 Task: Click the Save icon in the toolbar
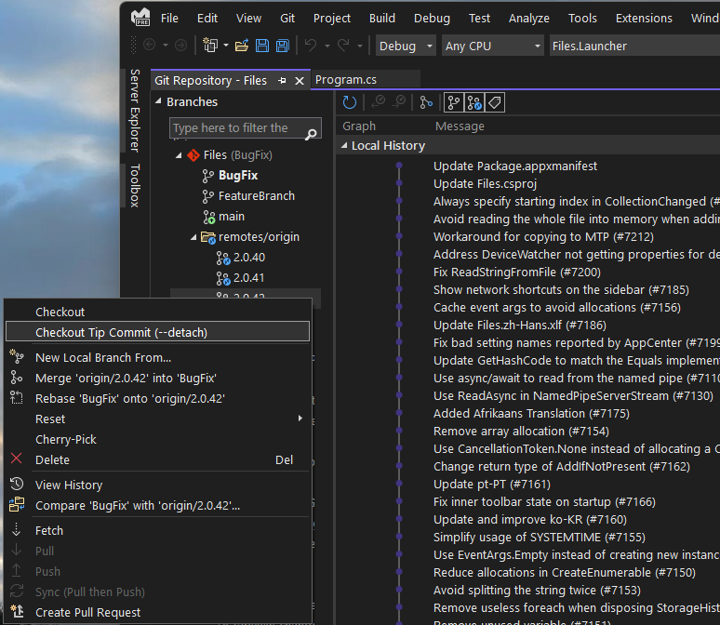point(262,46)
